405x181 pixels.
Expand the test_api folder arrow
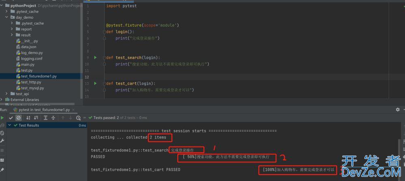click(x=7, y=94)
